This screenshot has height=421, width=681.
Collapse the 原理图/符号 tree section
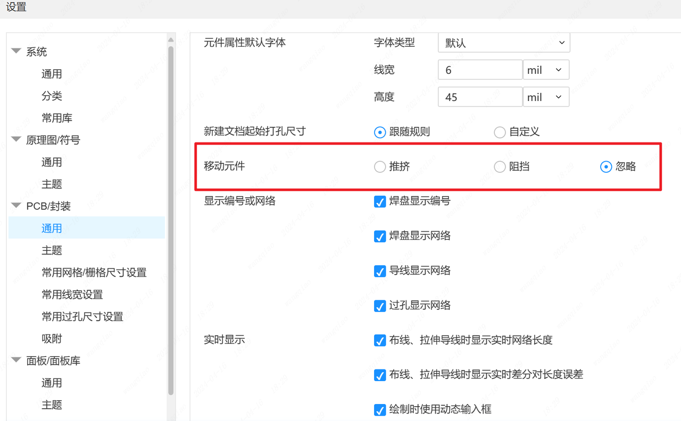pos(16,140)
